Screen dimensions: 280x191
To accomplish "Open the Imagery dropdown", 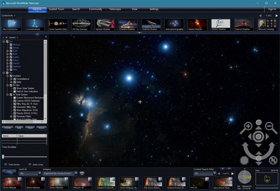I will 60,173.
